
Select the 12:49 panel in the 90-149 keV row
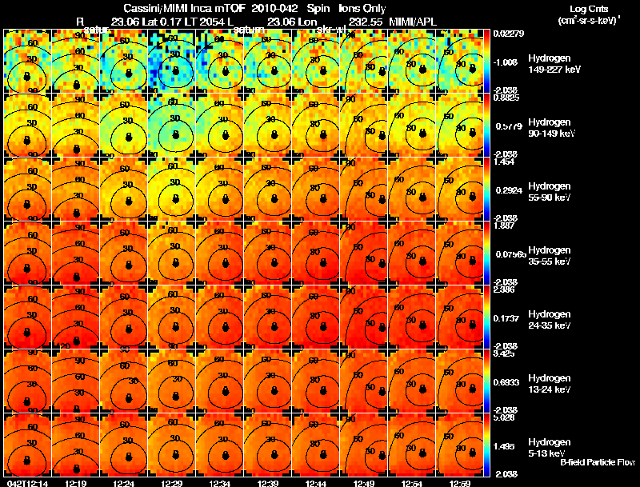(364, 126)
